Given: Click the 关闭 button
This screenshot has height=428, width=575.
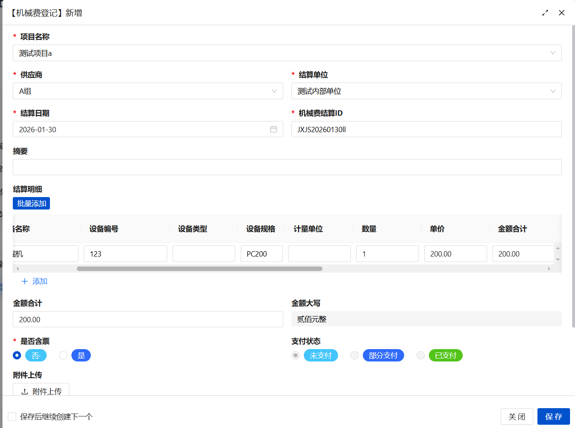Looking at the screenshot, I should (x=516, y=416).
